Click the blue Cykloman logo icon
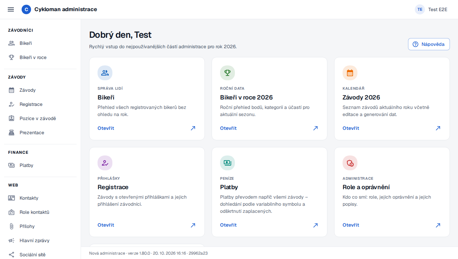Screen dimensions: 458x259 [x=26, y=9]
